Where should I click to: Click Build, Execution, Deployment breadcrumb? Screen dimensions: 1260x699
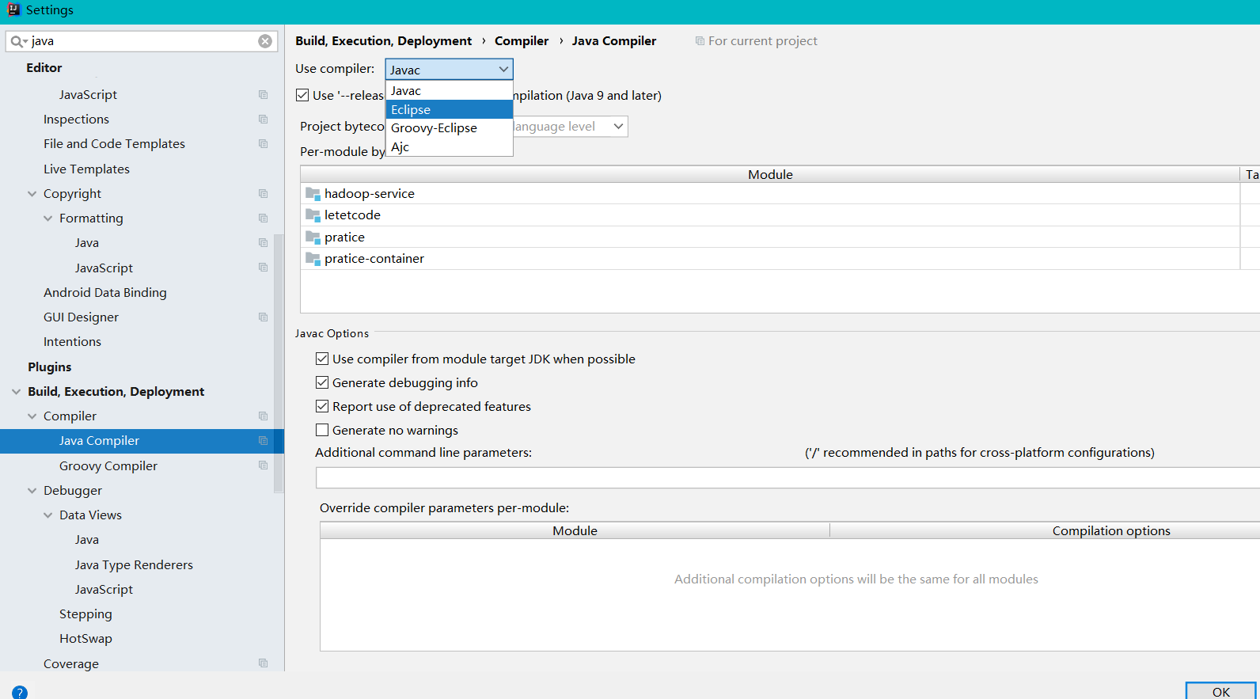(383, 40)
